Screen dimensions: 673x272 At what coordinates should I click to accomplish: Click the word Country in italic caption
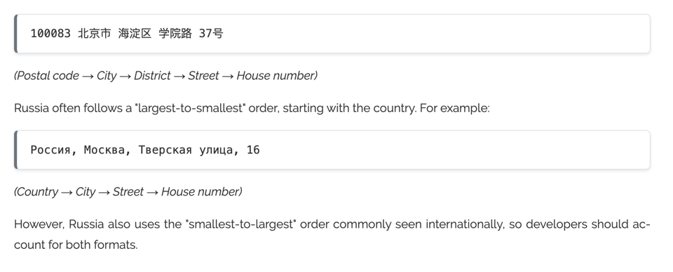tap(37, 192)
